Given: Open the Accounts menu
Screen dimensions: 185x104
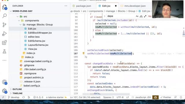Looking at the screenshot, I should point(5,82).
